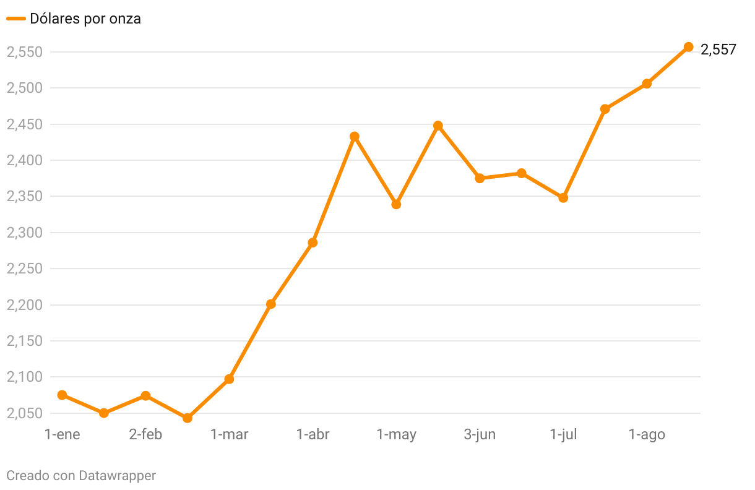The image size is (755, 490).
Task: Click the 2-feb x-axis label
Action: [145, 434]
